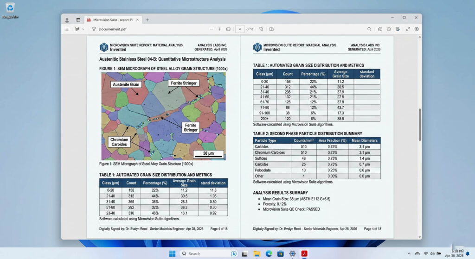
Task: Click 'Porosity: 0.12%' bullet text
Action: [275, 204]
